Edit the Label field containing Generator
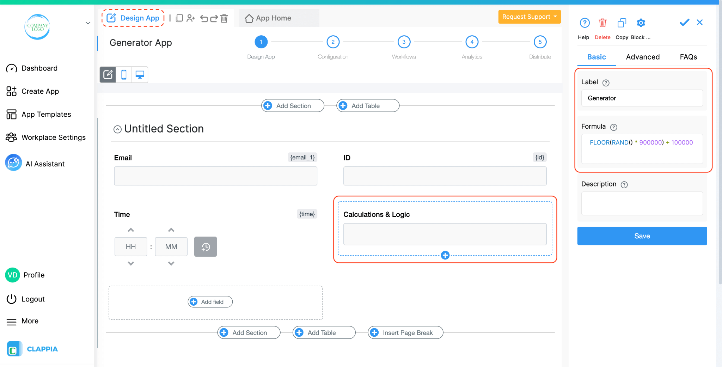 tap(642, 98)
